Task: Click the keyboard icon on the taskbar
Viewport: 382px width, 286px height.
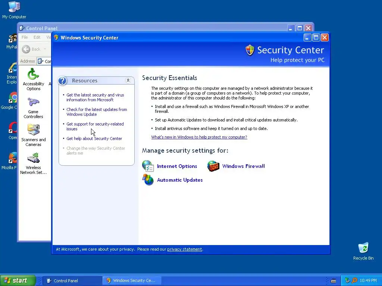Action: (x=334, y=281)
